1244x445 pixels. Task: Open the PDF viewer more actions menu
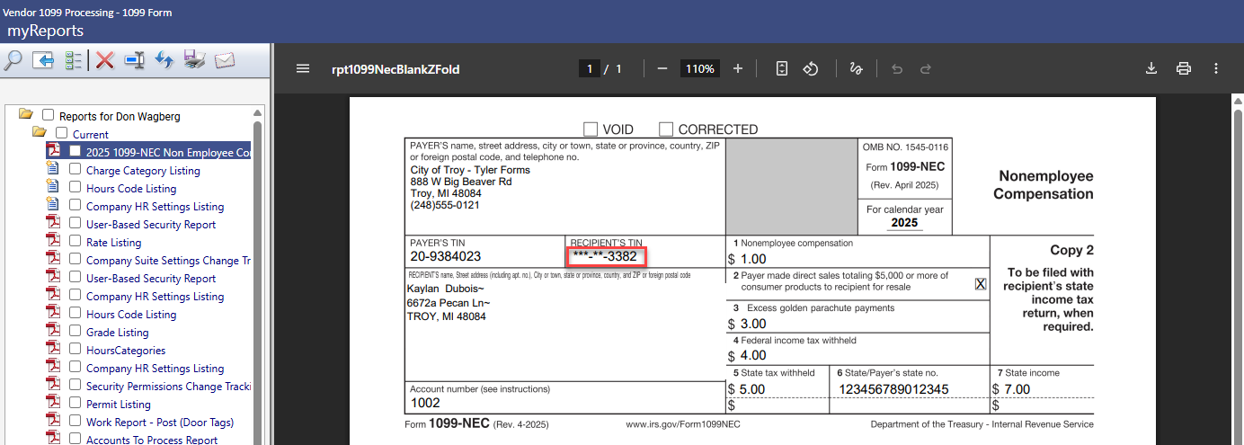[1216, 69]
